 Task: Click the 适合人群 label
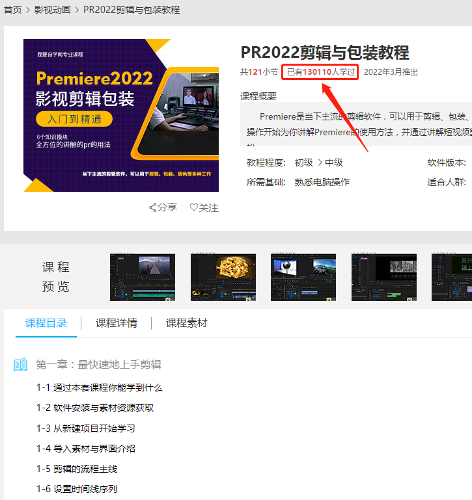447,182
